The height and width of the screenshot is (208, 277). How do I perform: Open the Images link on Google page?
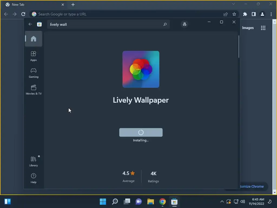point(248,28)
